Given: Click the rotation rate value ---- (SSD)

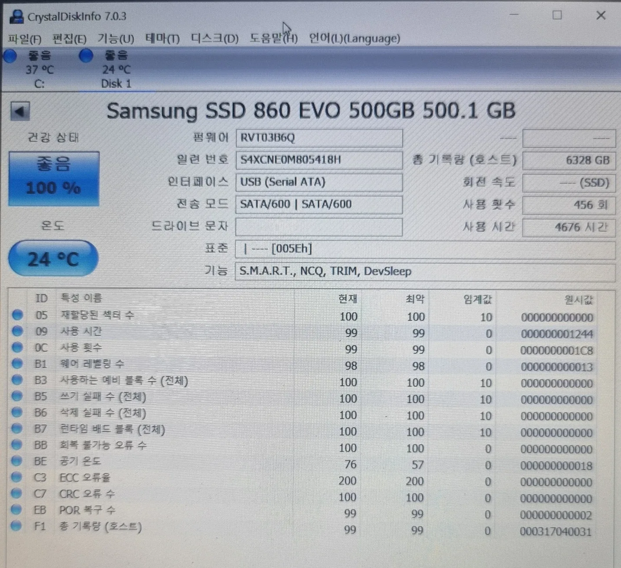Looking at the screenshot, I should click(569, 183).
